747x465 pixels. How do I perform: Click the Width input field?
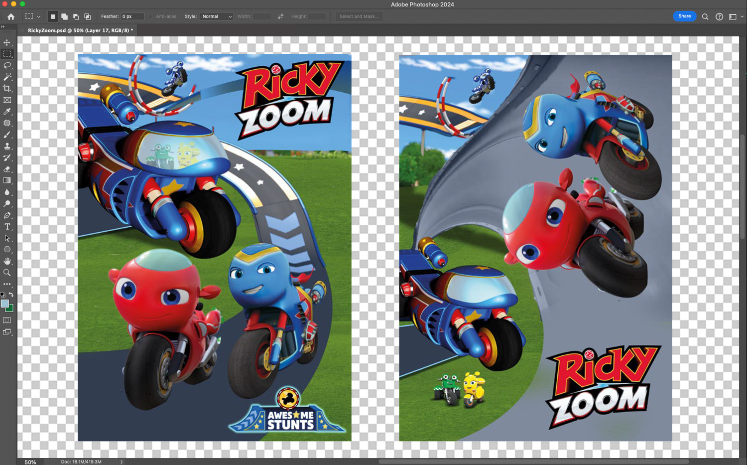point(262,16)
